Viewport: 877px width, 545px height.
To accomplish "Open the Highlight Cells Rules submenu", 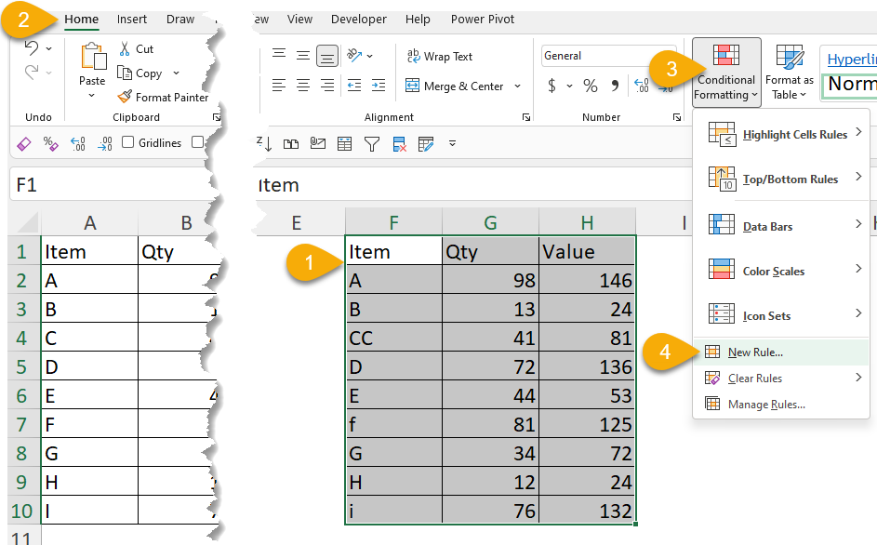I will click(x=794, y=135).
